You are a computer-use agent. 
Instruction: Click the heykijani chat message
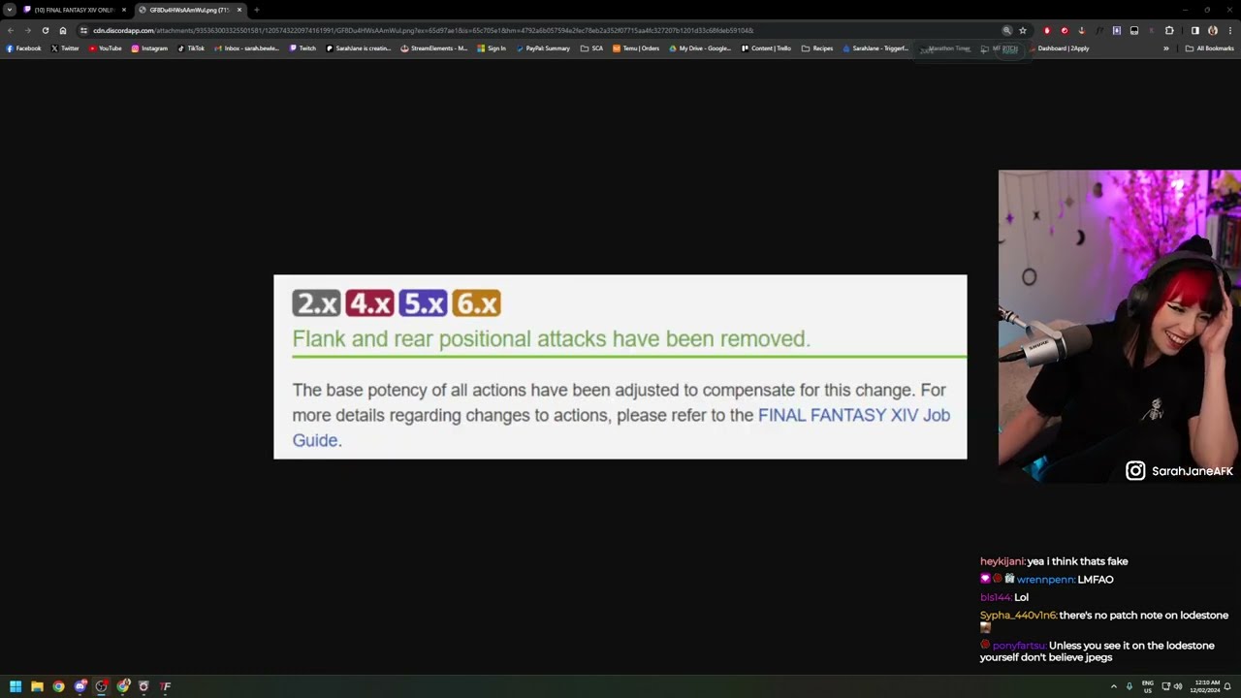coord(1054,561)
